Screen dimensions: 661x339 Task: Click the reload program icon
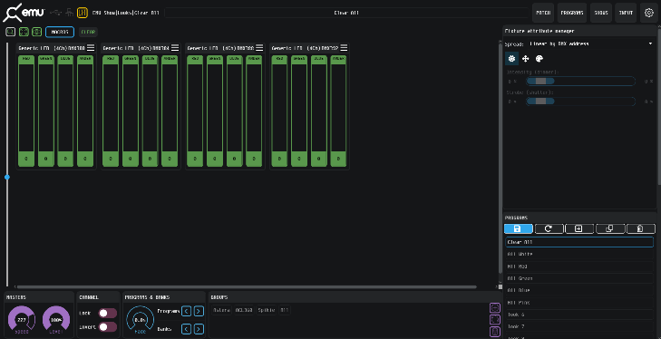(x=549, y=228)
